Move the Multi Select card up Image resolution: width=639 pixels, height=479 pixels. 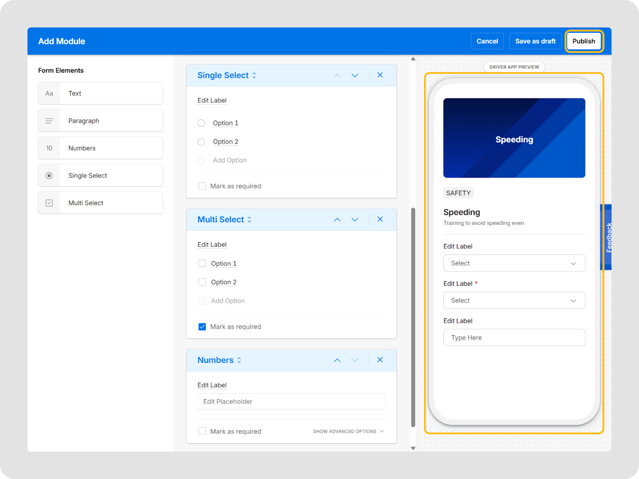[x=337, y=220]
